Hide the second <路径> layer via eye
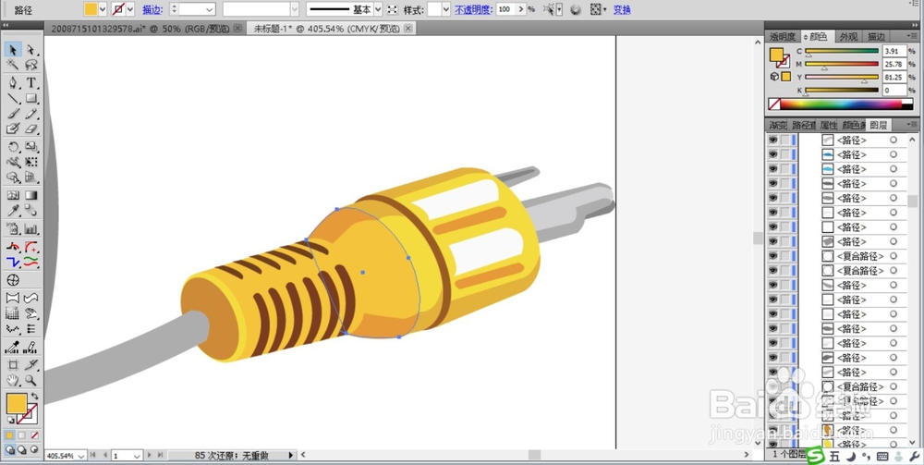Viewport: 924px width, 465px height. click(x=772, y=154)
